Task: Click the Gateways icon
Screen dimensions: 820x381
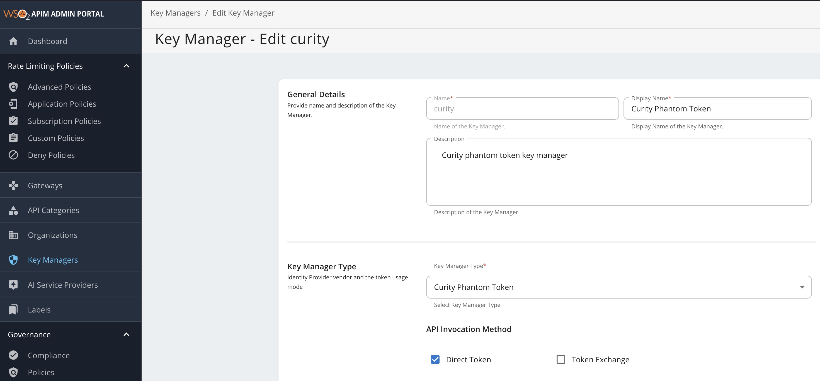Action: [x=13, y=185]
